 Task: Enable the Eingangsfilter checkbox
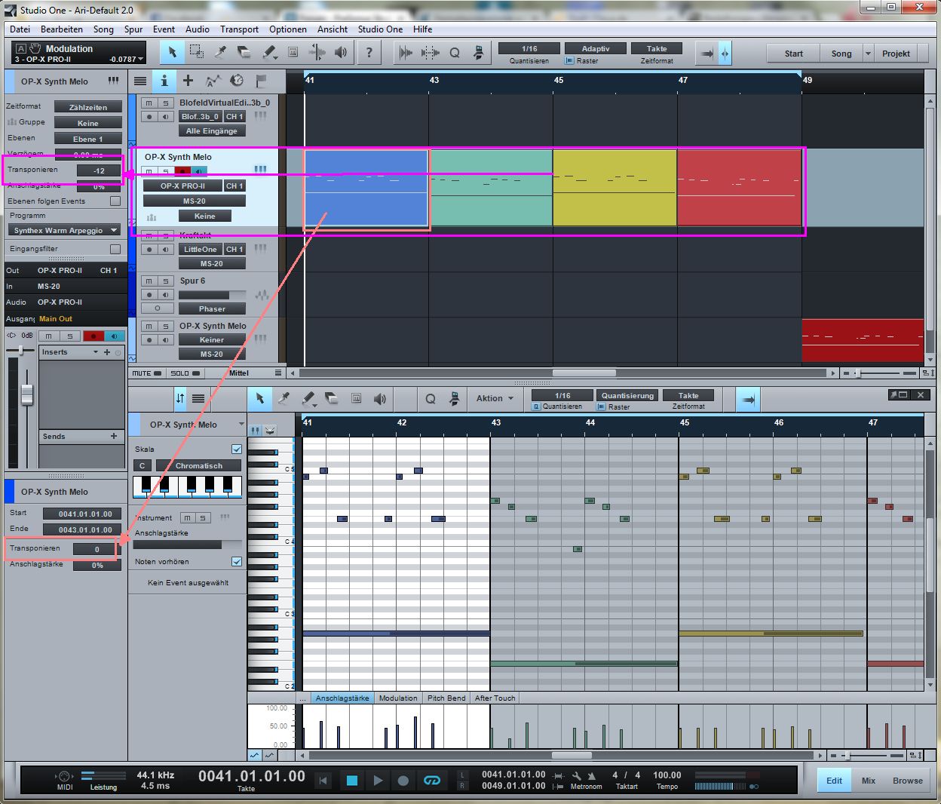tap(115, 249)
